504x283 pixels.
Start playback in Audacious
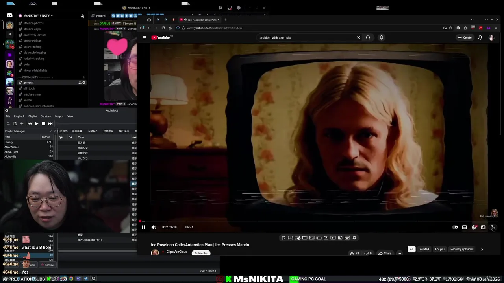pyautogui.click(x=37, y=123)
